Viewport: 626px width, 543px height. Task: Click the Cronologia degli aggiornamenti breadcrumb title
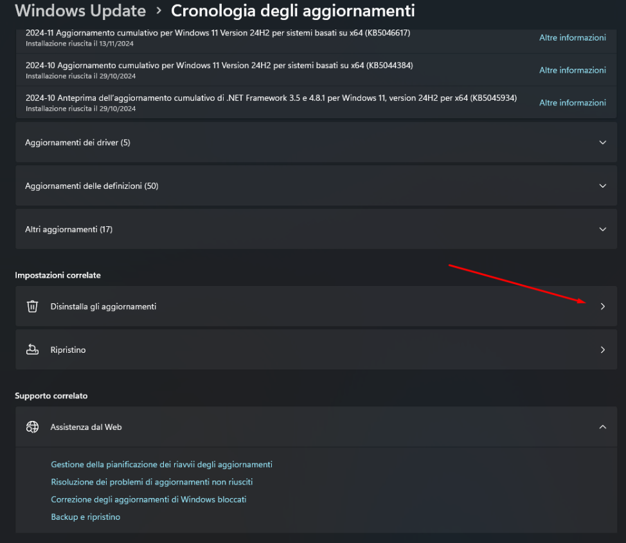click(x=292, y=11)
